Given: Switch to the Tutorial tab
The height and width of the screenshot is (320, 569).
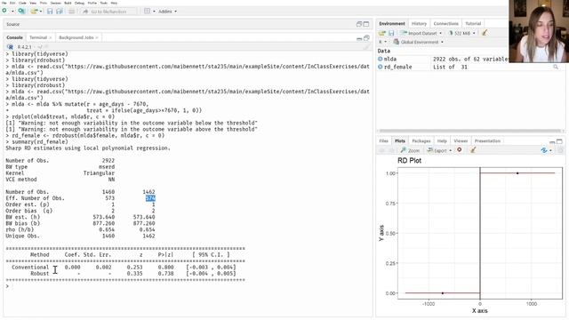Looking at the screenshot, I should (473, 24).
